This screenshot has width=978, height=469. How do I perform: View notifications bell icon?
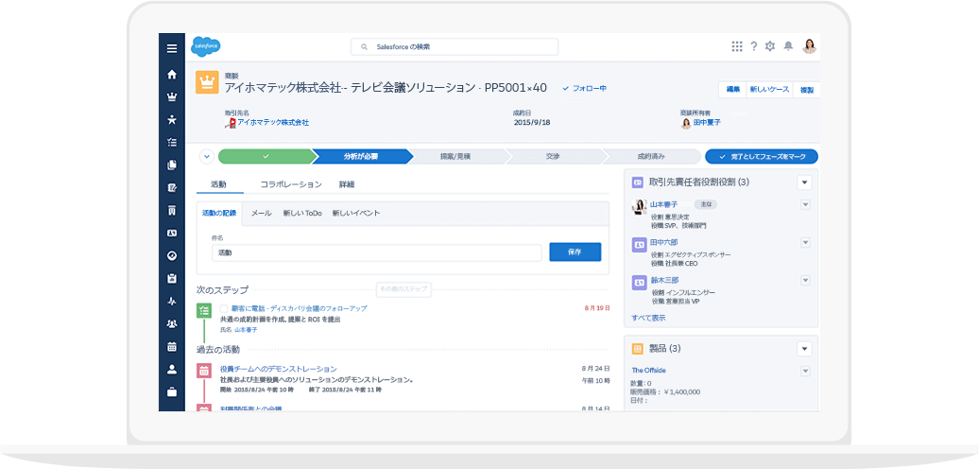point(788,46)
